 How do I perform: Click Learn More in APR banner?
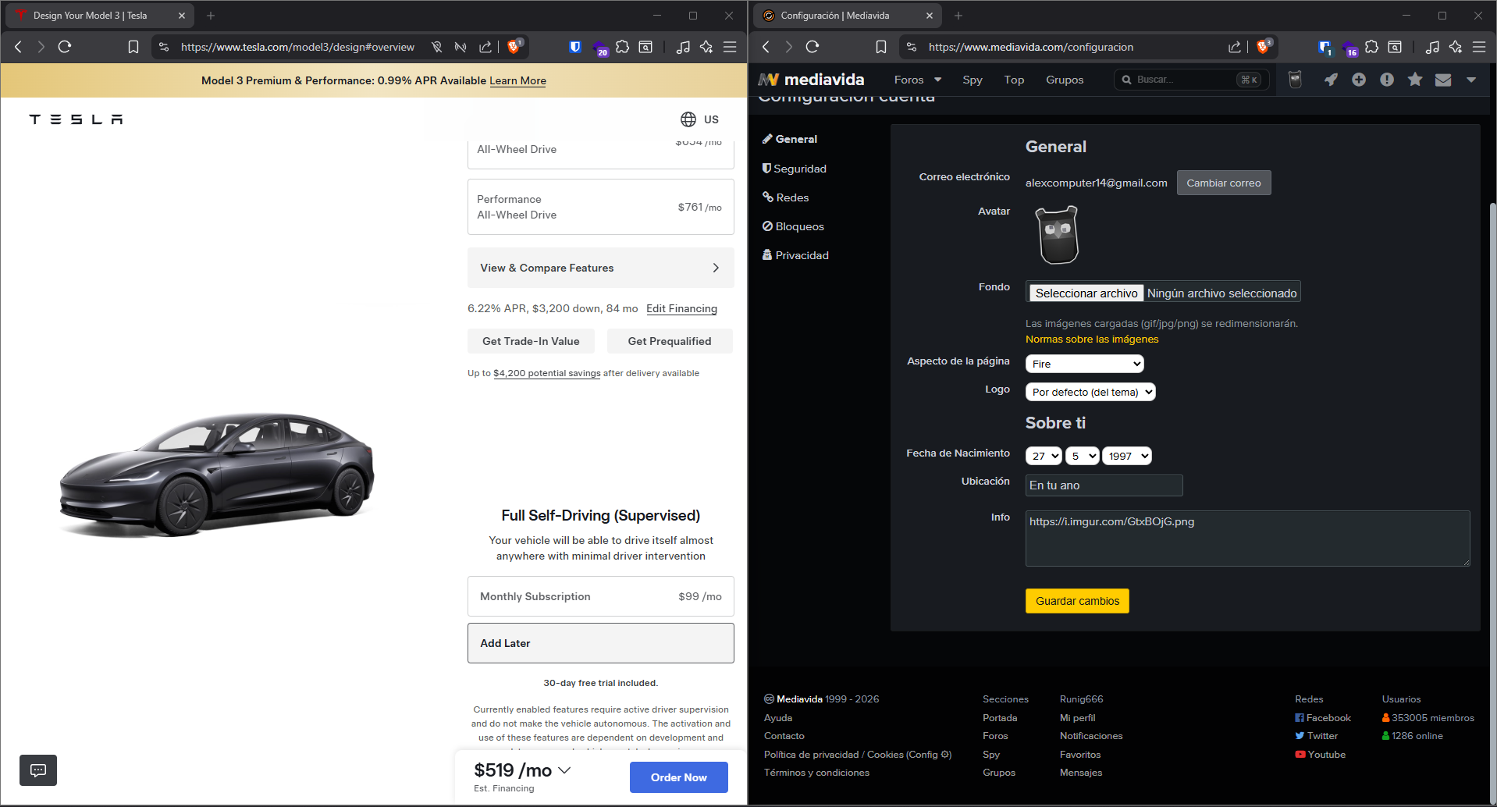pyautogui.click(x=517, y=80)
